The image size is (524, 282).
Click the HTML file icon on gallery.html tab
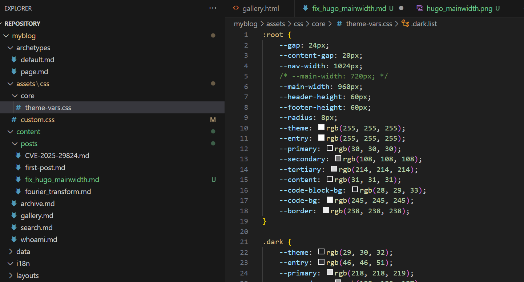point(236,8)
